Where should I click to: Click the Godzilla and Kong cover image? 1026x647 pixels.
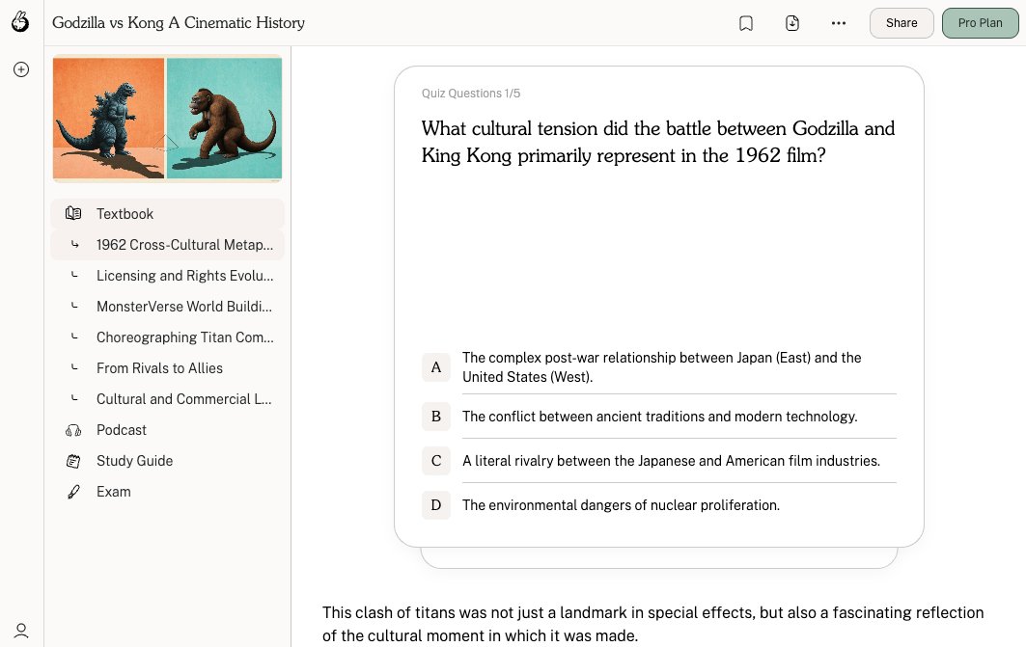tap(168, 119)
